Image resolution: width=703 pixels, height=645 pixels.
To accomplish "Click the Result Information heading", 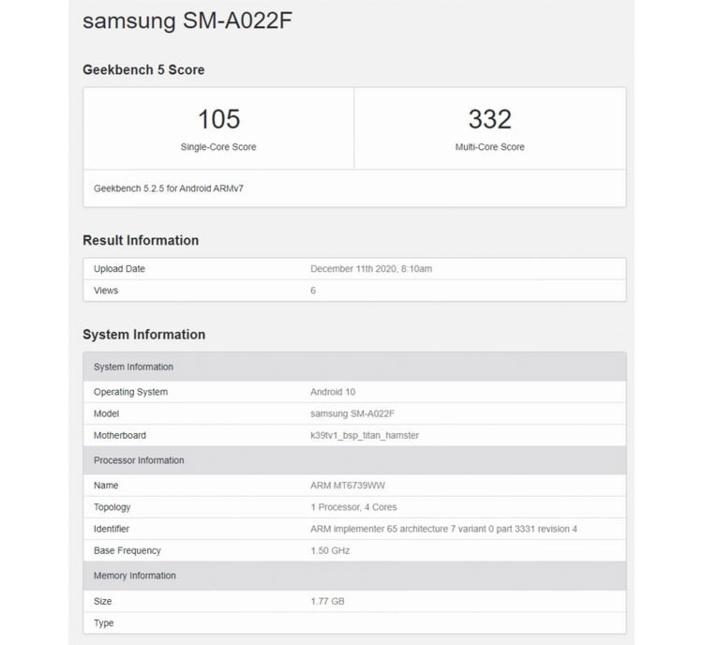I will click(x=141, y=240).
